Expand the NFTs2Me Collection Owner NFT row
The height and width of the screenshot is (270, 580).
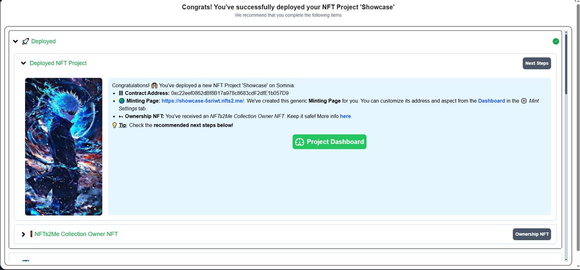click(23, 234)
